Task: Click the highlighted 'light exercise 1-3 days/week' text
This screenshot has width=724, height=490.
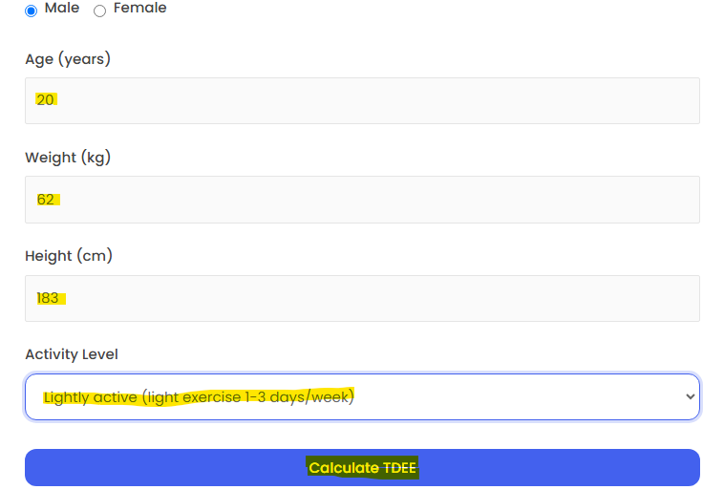Action: point(248,396)
